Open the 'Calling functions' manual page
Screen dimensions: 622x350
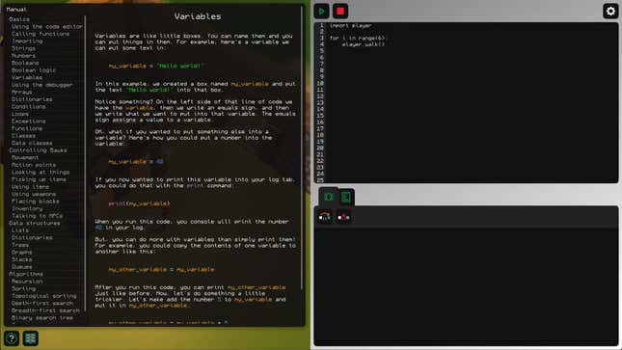click(41, 34)
